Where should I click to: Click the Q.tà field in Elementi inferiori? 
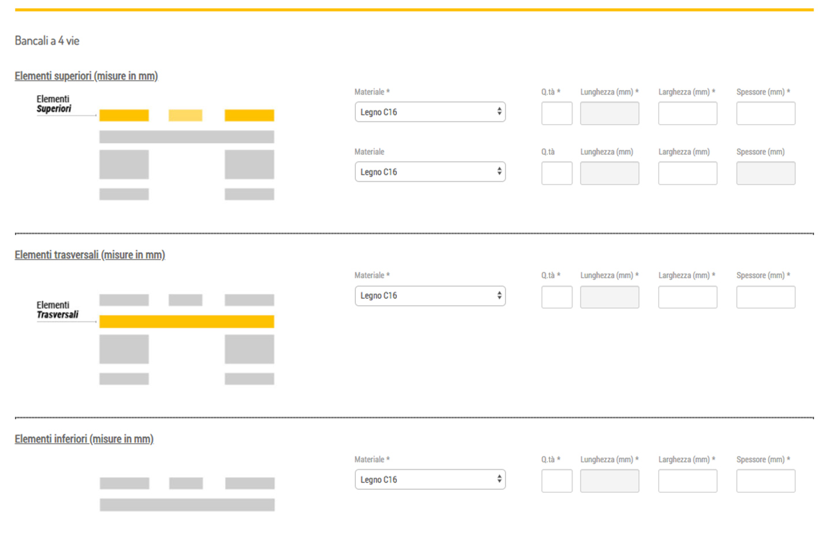556,481
